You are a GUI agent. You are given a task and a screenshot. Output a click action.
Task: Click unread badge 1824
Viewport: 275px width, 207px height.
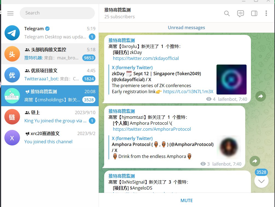click(x=89, y=79)
